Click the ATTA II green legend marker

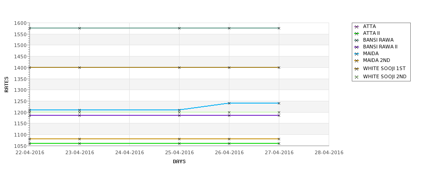[356, 33]
